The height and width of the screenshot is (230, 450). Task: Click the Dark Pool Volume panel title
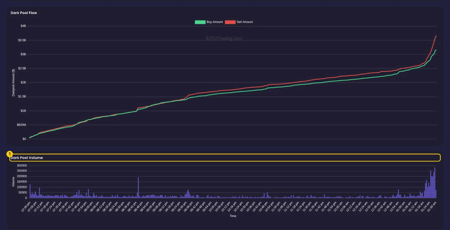tap(27, 158)
